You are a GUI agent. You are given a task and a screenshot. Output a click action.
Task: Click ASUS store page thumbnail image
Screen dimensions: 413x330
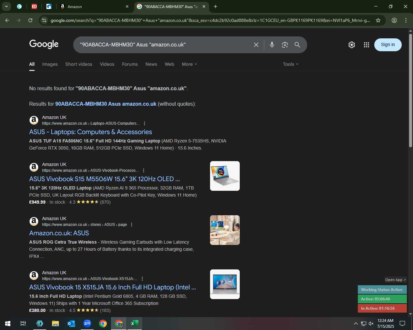coord(225,230)
